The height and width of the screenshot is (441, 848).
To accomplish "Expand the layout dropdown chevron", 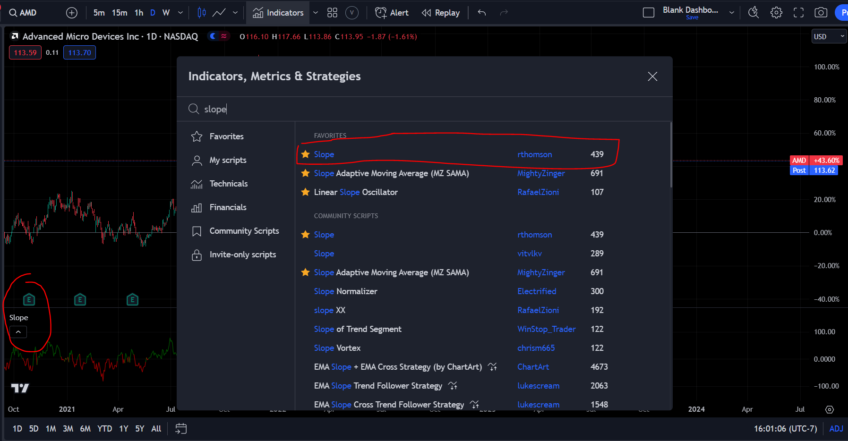I will click(x=732, y=13).
